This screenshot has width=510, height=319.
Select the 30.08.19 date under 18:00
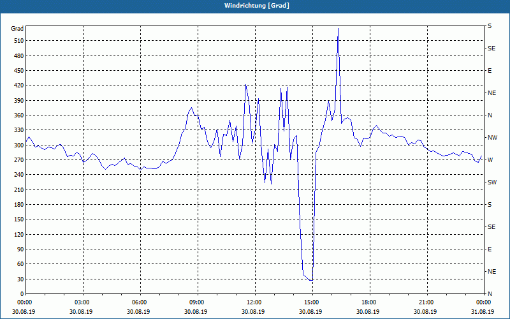tap(368, 311)
